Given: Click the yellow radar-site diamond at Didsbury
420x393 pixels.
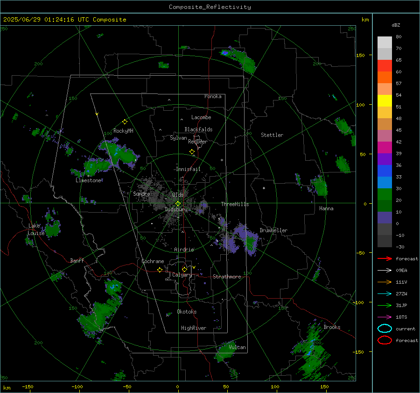Looking at the screenshot, I should tap(178, 204).
